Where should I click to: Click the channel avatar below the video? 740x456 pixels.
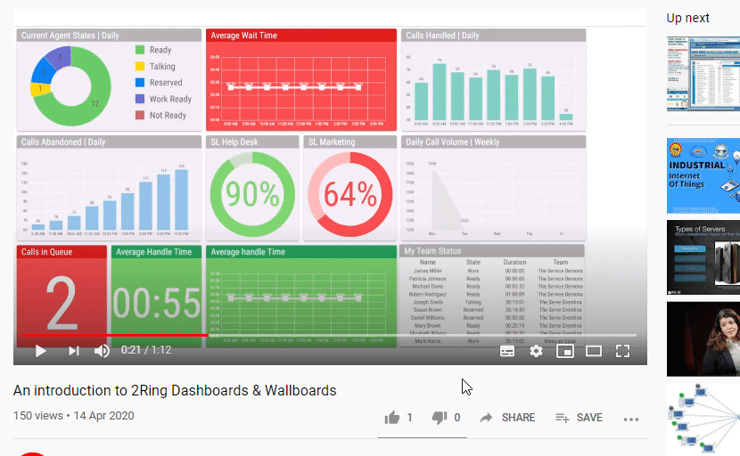click(x=32, y=453)
